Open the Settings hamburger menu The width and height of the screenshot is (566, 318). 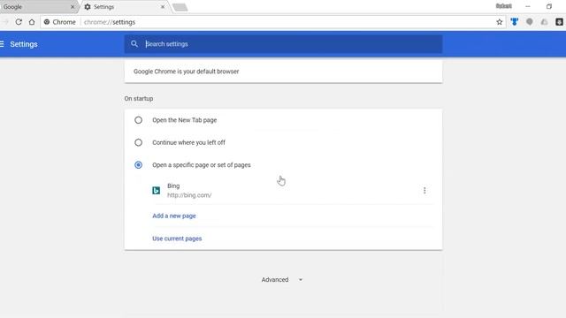point(2,44)
